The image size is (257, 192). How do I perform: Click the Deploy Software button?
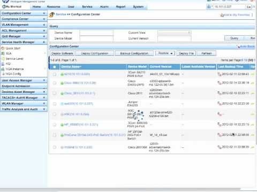62,53
